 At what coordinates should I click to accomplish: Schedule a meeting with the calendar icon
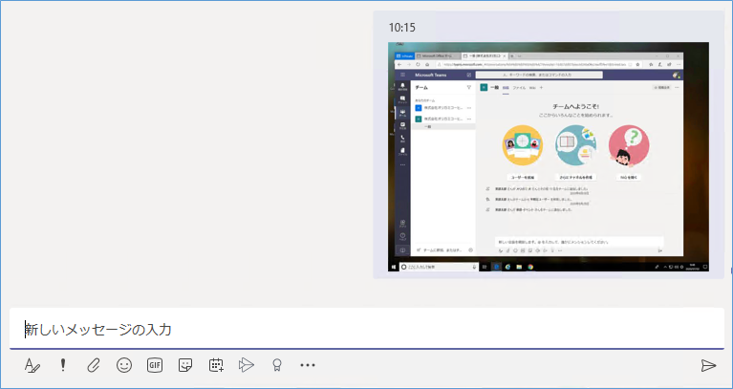coord(216,364)
